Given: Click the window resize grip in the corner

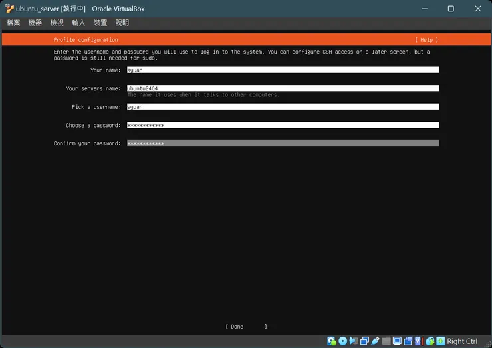Looking at the screenshot, I should tap(487, 343).
